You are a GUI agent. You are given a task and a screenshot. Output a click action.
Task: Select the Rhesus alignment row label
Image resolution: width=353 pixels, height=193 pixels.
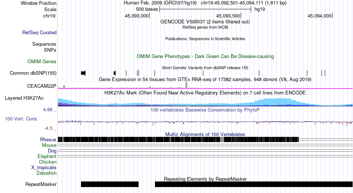tap(48, 139)
